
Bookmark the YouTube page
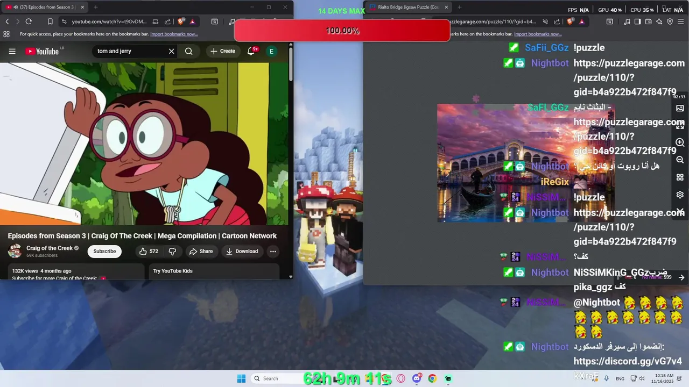50,21
